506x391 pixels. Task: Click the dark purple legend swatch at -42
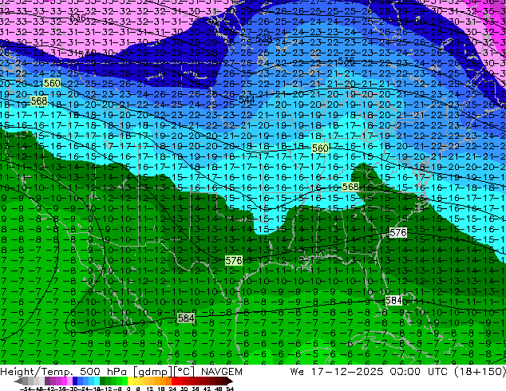47,381
